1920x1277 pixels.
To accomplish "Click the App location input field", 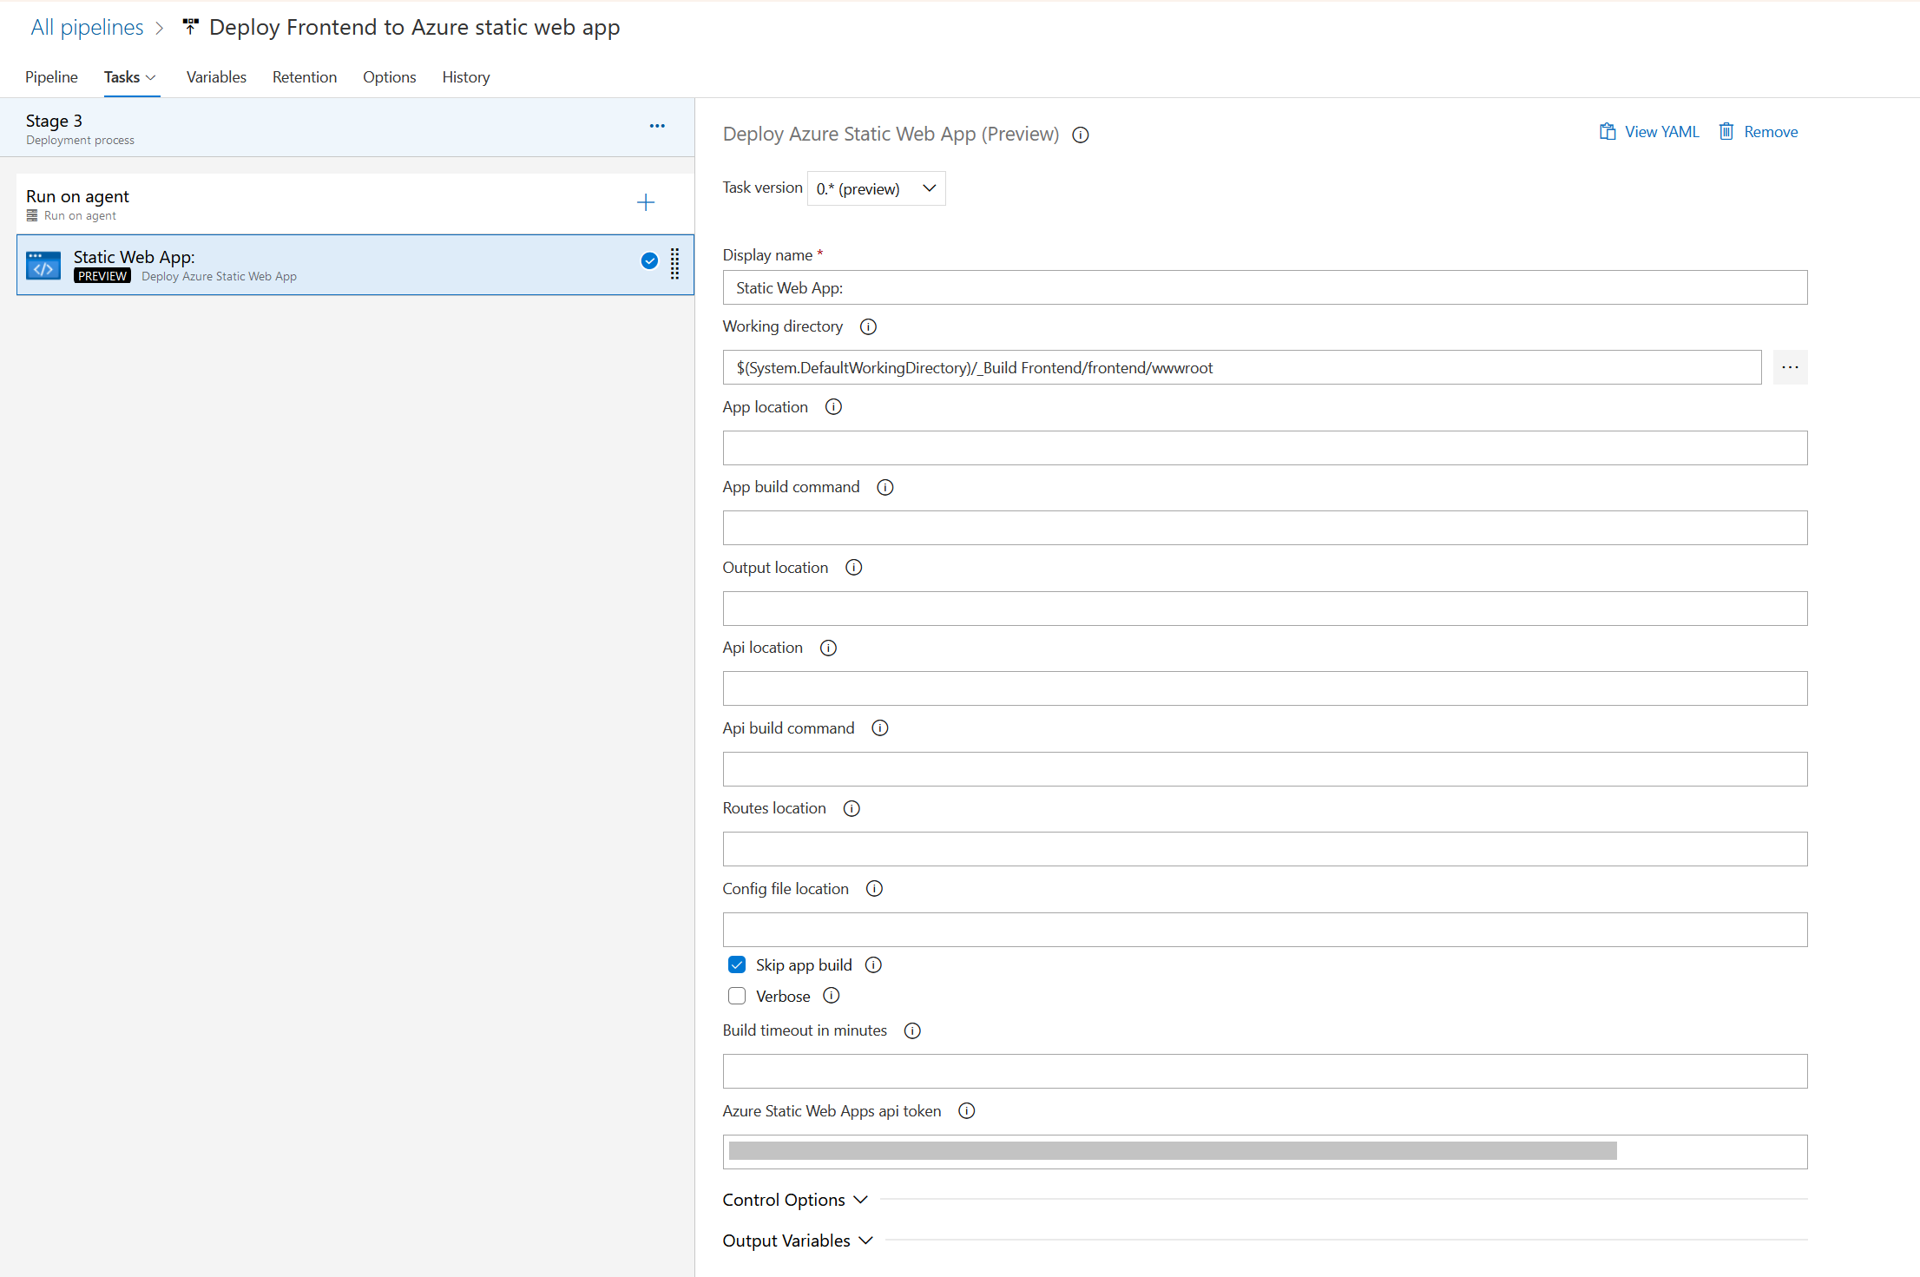I will 1266,448.
